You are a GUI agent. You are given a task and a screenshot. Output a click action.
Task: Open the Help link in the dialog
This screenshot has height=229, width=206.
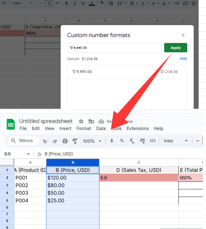(183, 59)
